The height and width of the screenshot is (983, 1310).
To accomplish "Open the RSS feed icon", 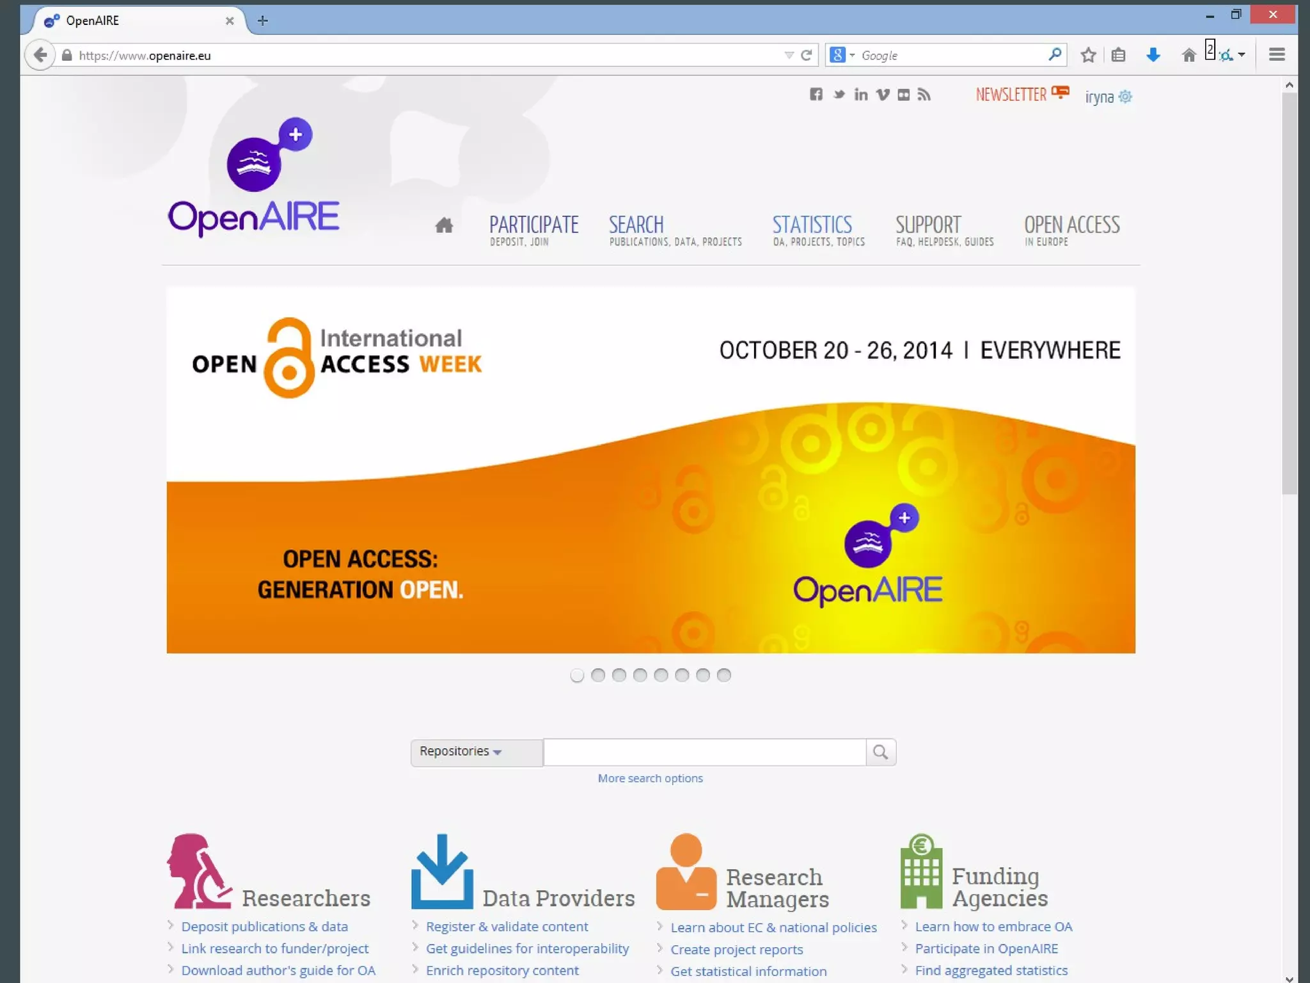I will 924,95.
